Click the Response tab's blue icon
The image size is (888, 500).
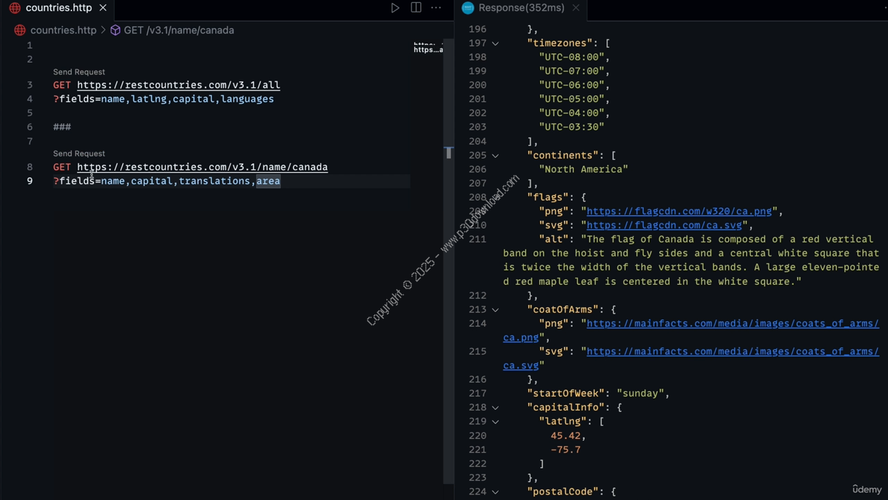tap(468, 8)
